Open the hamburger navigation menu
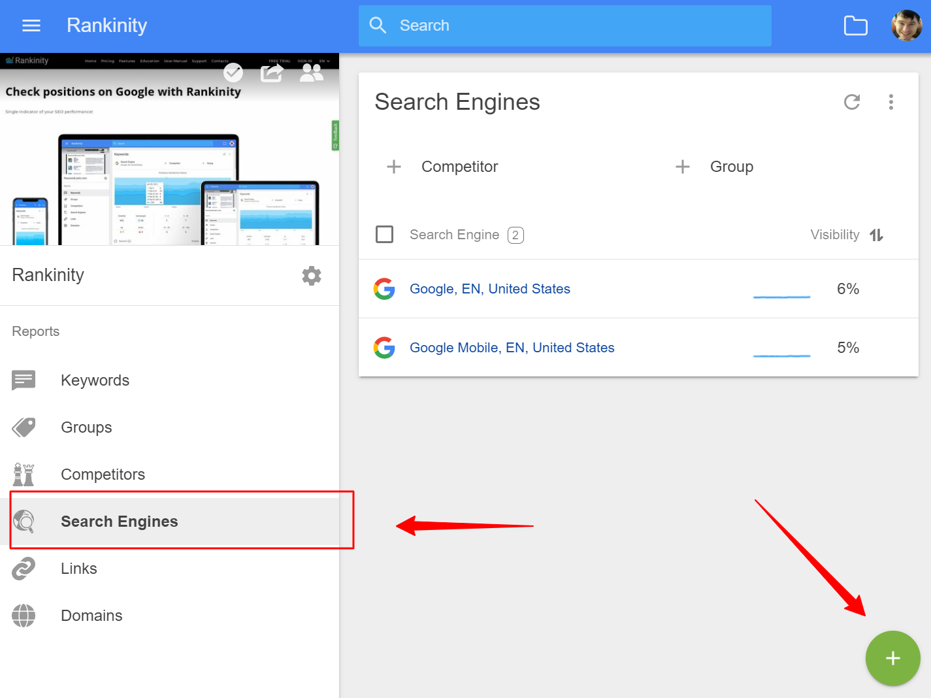Image resolution: width=931 pixels, height=698 pixels. pyautogui.click(x=31, y=25)
